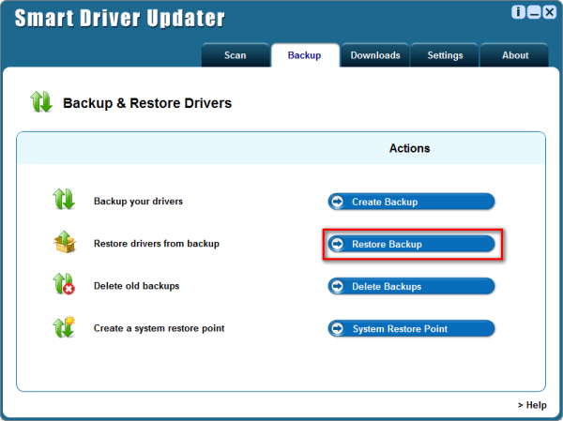Click the star arrows icon for system restore point

pos(63,328)
